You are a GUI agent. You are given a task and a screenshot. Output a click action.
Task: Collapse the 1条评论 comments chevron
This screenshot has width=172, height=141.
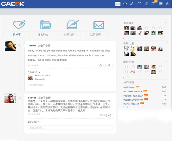(x=40, y=72)
